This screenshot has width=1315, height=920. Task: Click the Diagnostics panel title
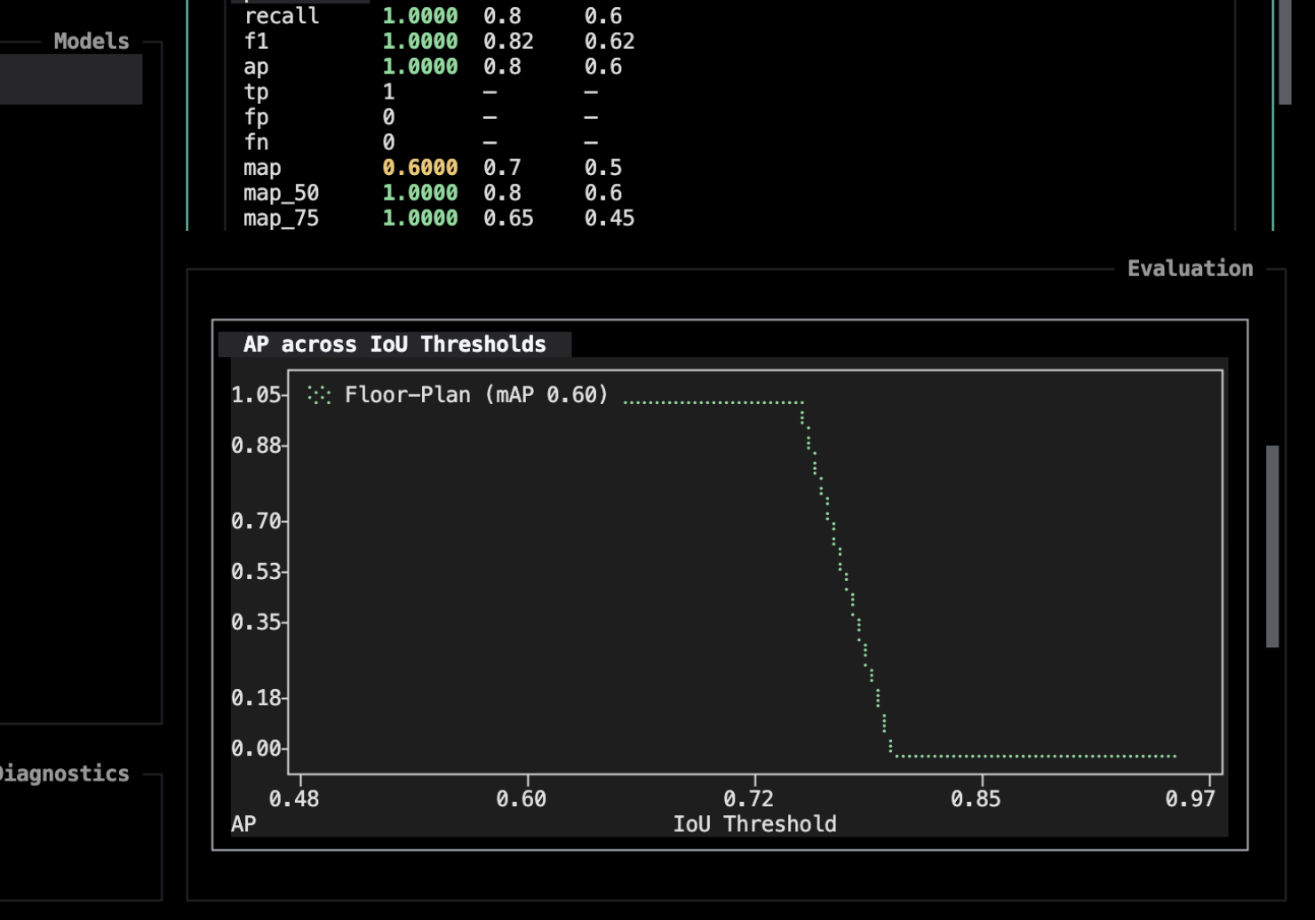64,773
